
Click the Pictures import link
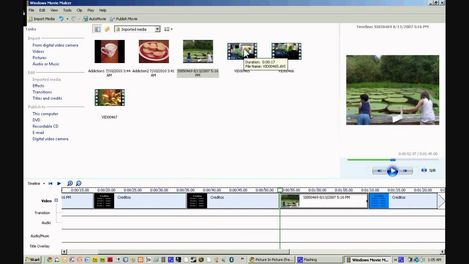[x=40, y=58]
